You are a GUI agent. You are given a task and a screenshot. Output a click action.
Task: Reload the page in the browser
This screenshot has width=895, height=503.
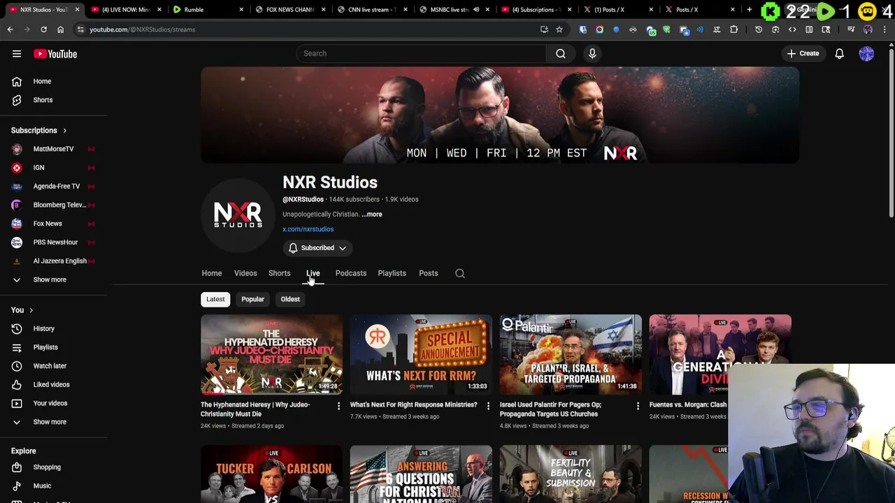click(x=43, y=29)
